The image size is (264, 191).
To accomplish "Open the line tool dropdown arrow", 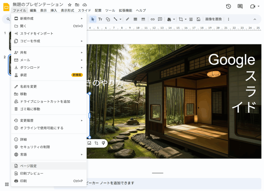I will [120, 19].
